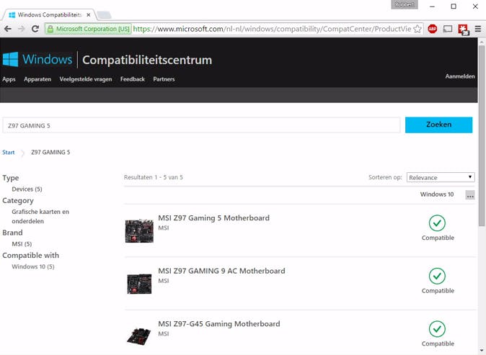Viewport: 486px width, 355px height.
Task: Open the Apparaten menu
Action: tap(37, 79)
